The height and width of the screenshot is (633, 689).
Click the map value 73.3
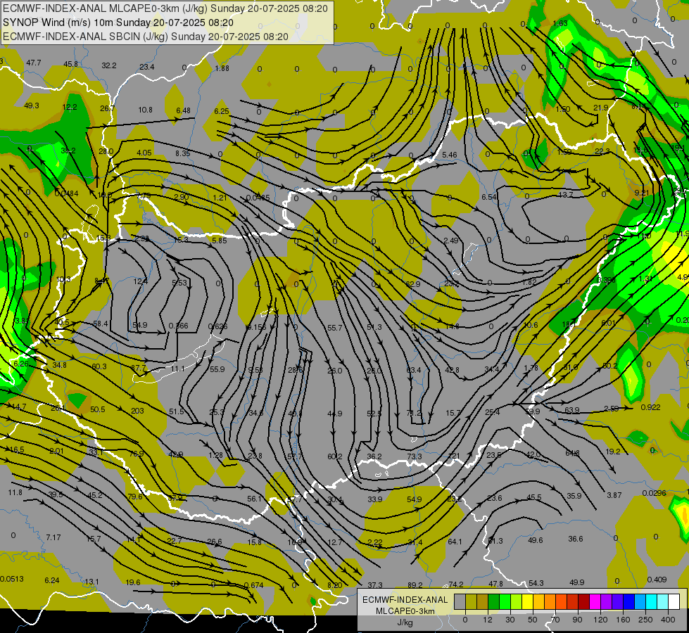point(415,456)
